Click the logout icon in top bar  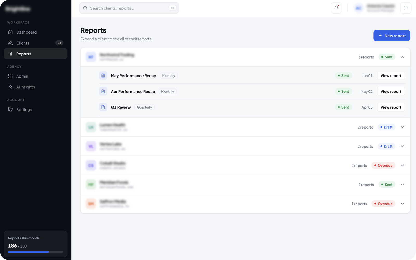pyautogui.click(x=406, y=8)
